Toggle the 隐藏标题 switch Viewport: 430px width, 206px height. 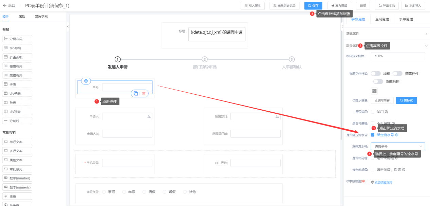(378, 81)
